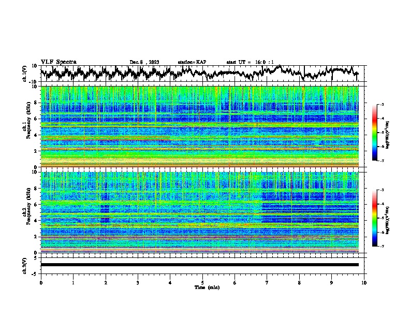This screenshot has height=317, width=410.
Task: Click the 'VLF Spectra' title text
Action: 58,62
